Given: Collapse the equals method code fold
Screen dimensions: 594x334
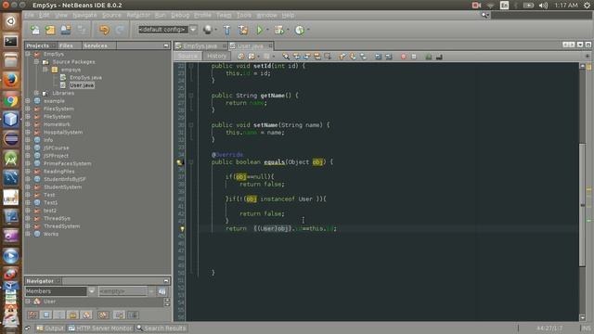Looking at the screenshot, I should pyautogui.click(x=191, y=162).
